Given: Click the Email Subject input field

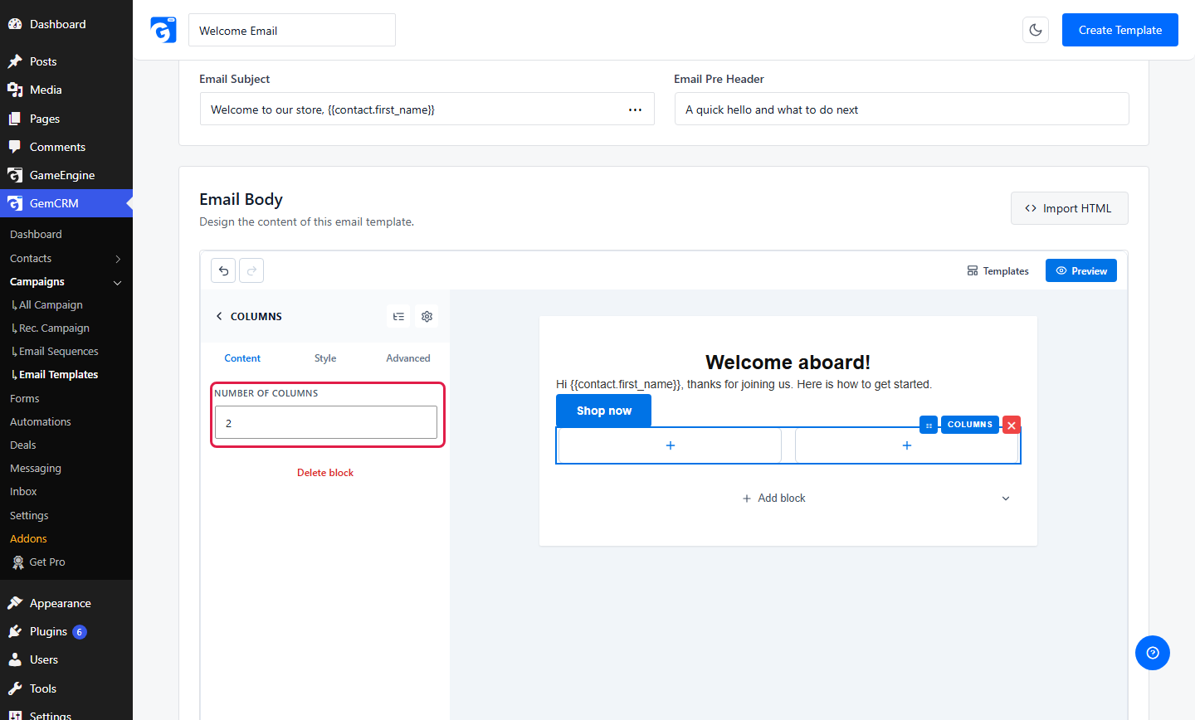Looking at the screenshot, I should [x=427, y=109].
